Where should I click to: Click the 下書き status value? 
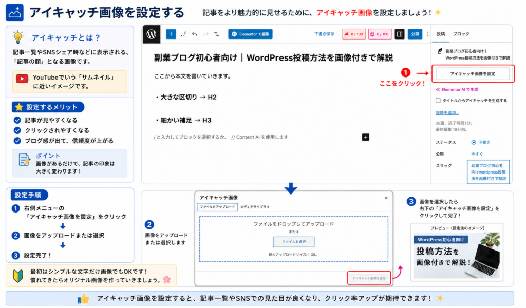481,142
